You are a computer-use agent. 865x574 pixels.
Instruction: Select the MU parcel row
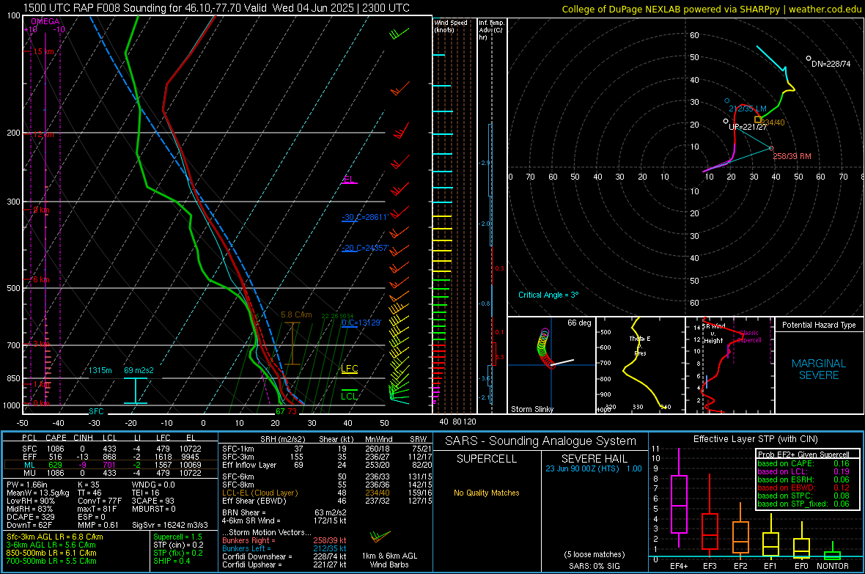click(111, 473)
